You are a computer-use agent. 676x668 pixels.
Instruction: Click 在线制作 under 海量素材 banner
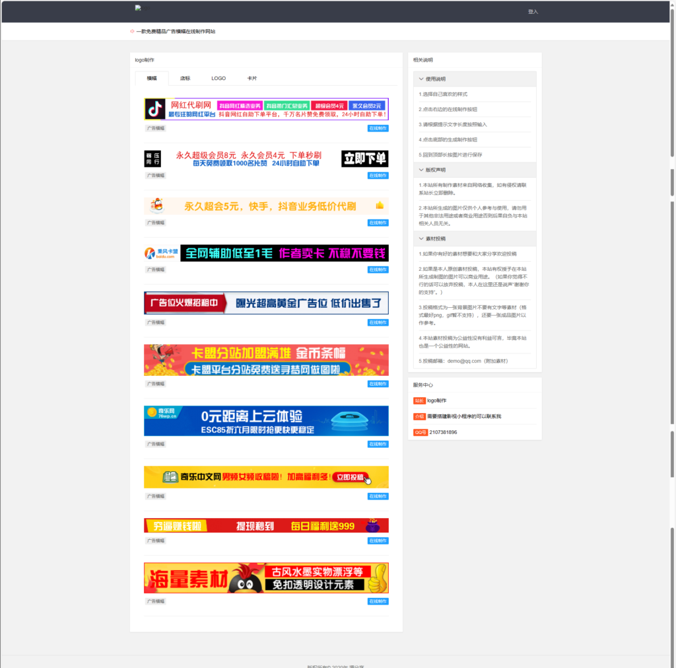pyautogui.click(x=378, y=601)
